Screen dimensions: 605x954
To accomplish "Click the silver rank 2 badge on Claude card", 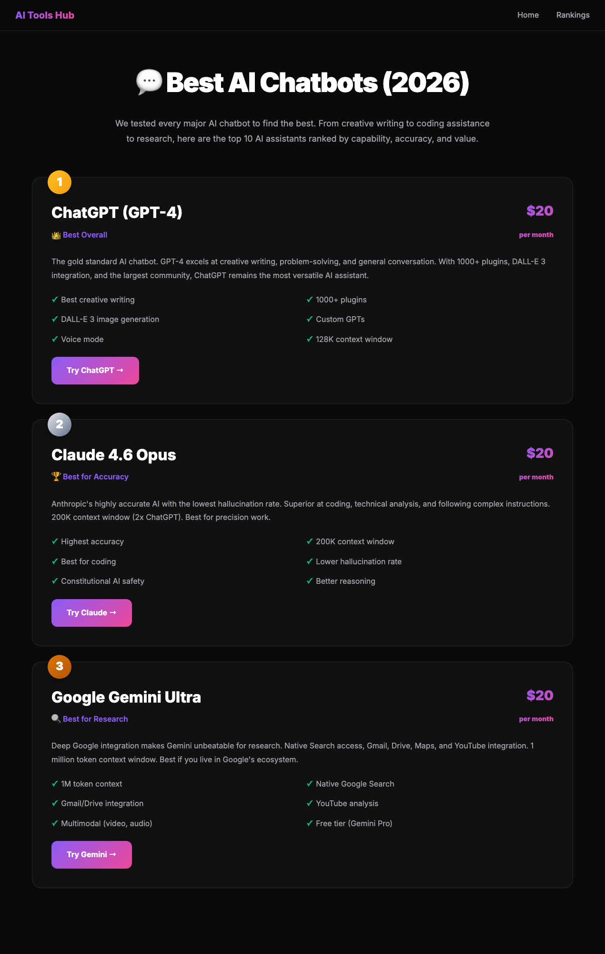I will point(59,425).
